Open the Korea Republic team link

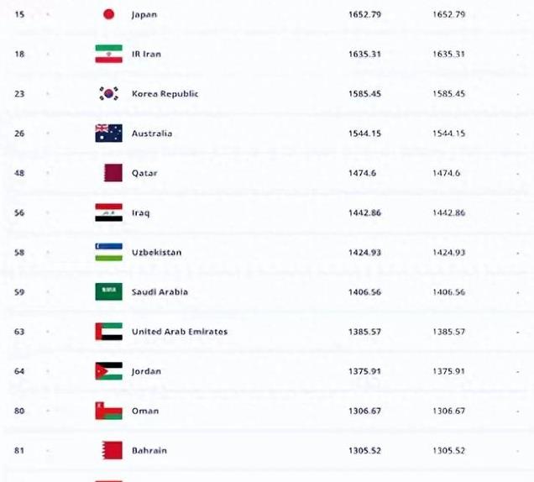point(165,94)
